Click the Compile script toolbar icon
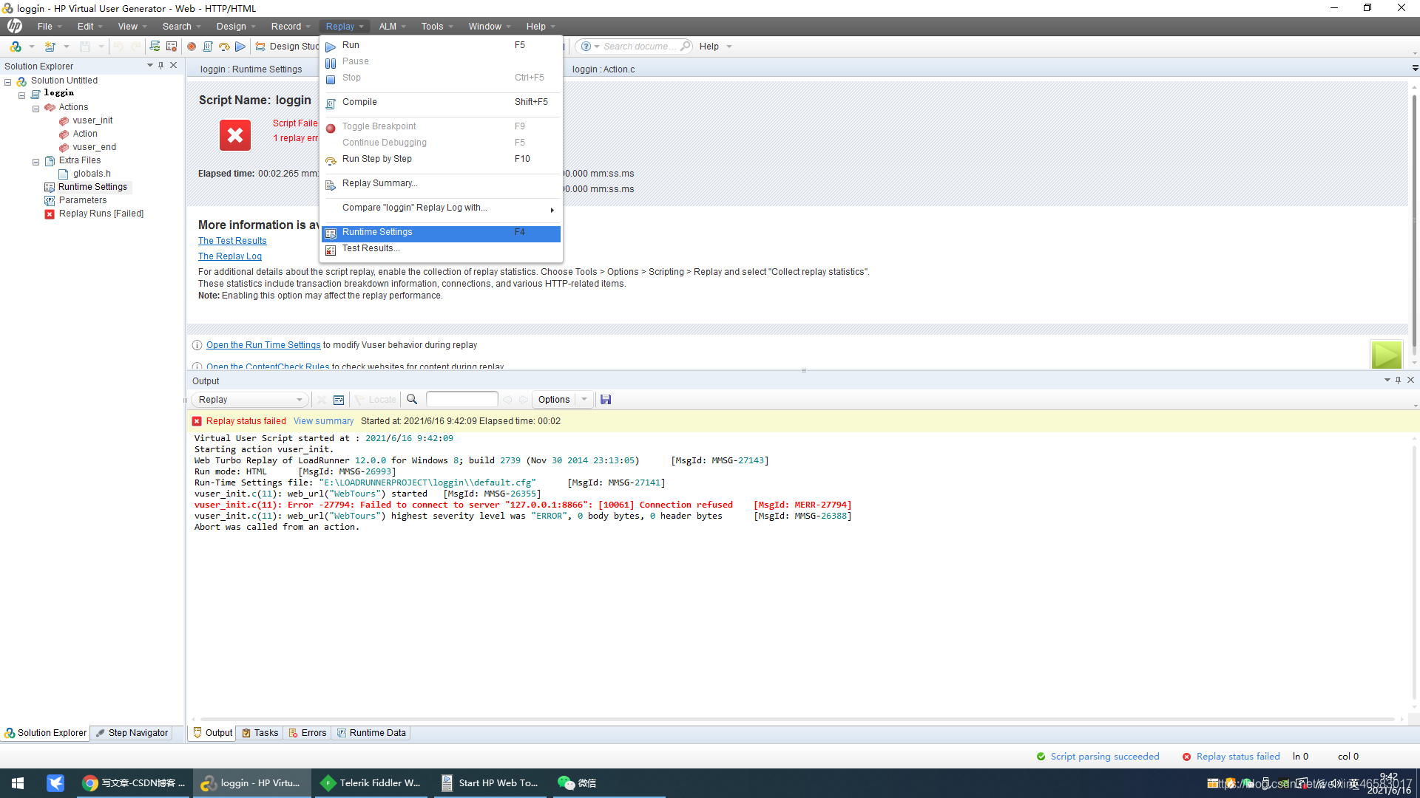The width and height of the screenshot is (1420, 798). click(x=208, y=47)
